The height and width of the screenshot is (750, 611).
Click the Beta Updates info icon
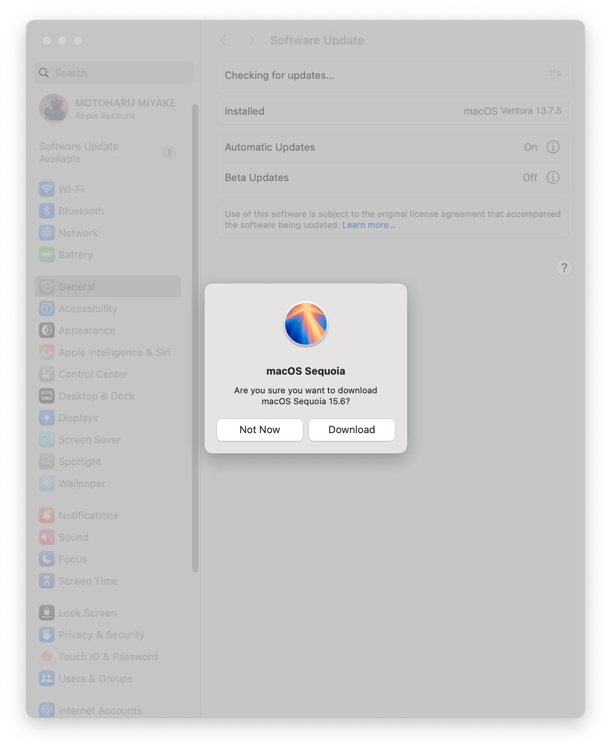553,178
